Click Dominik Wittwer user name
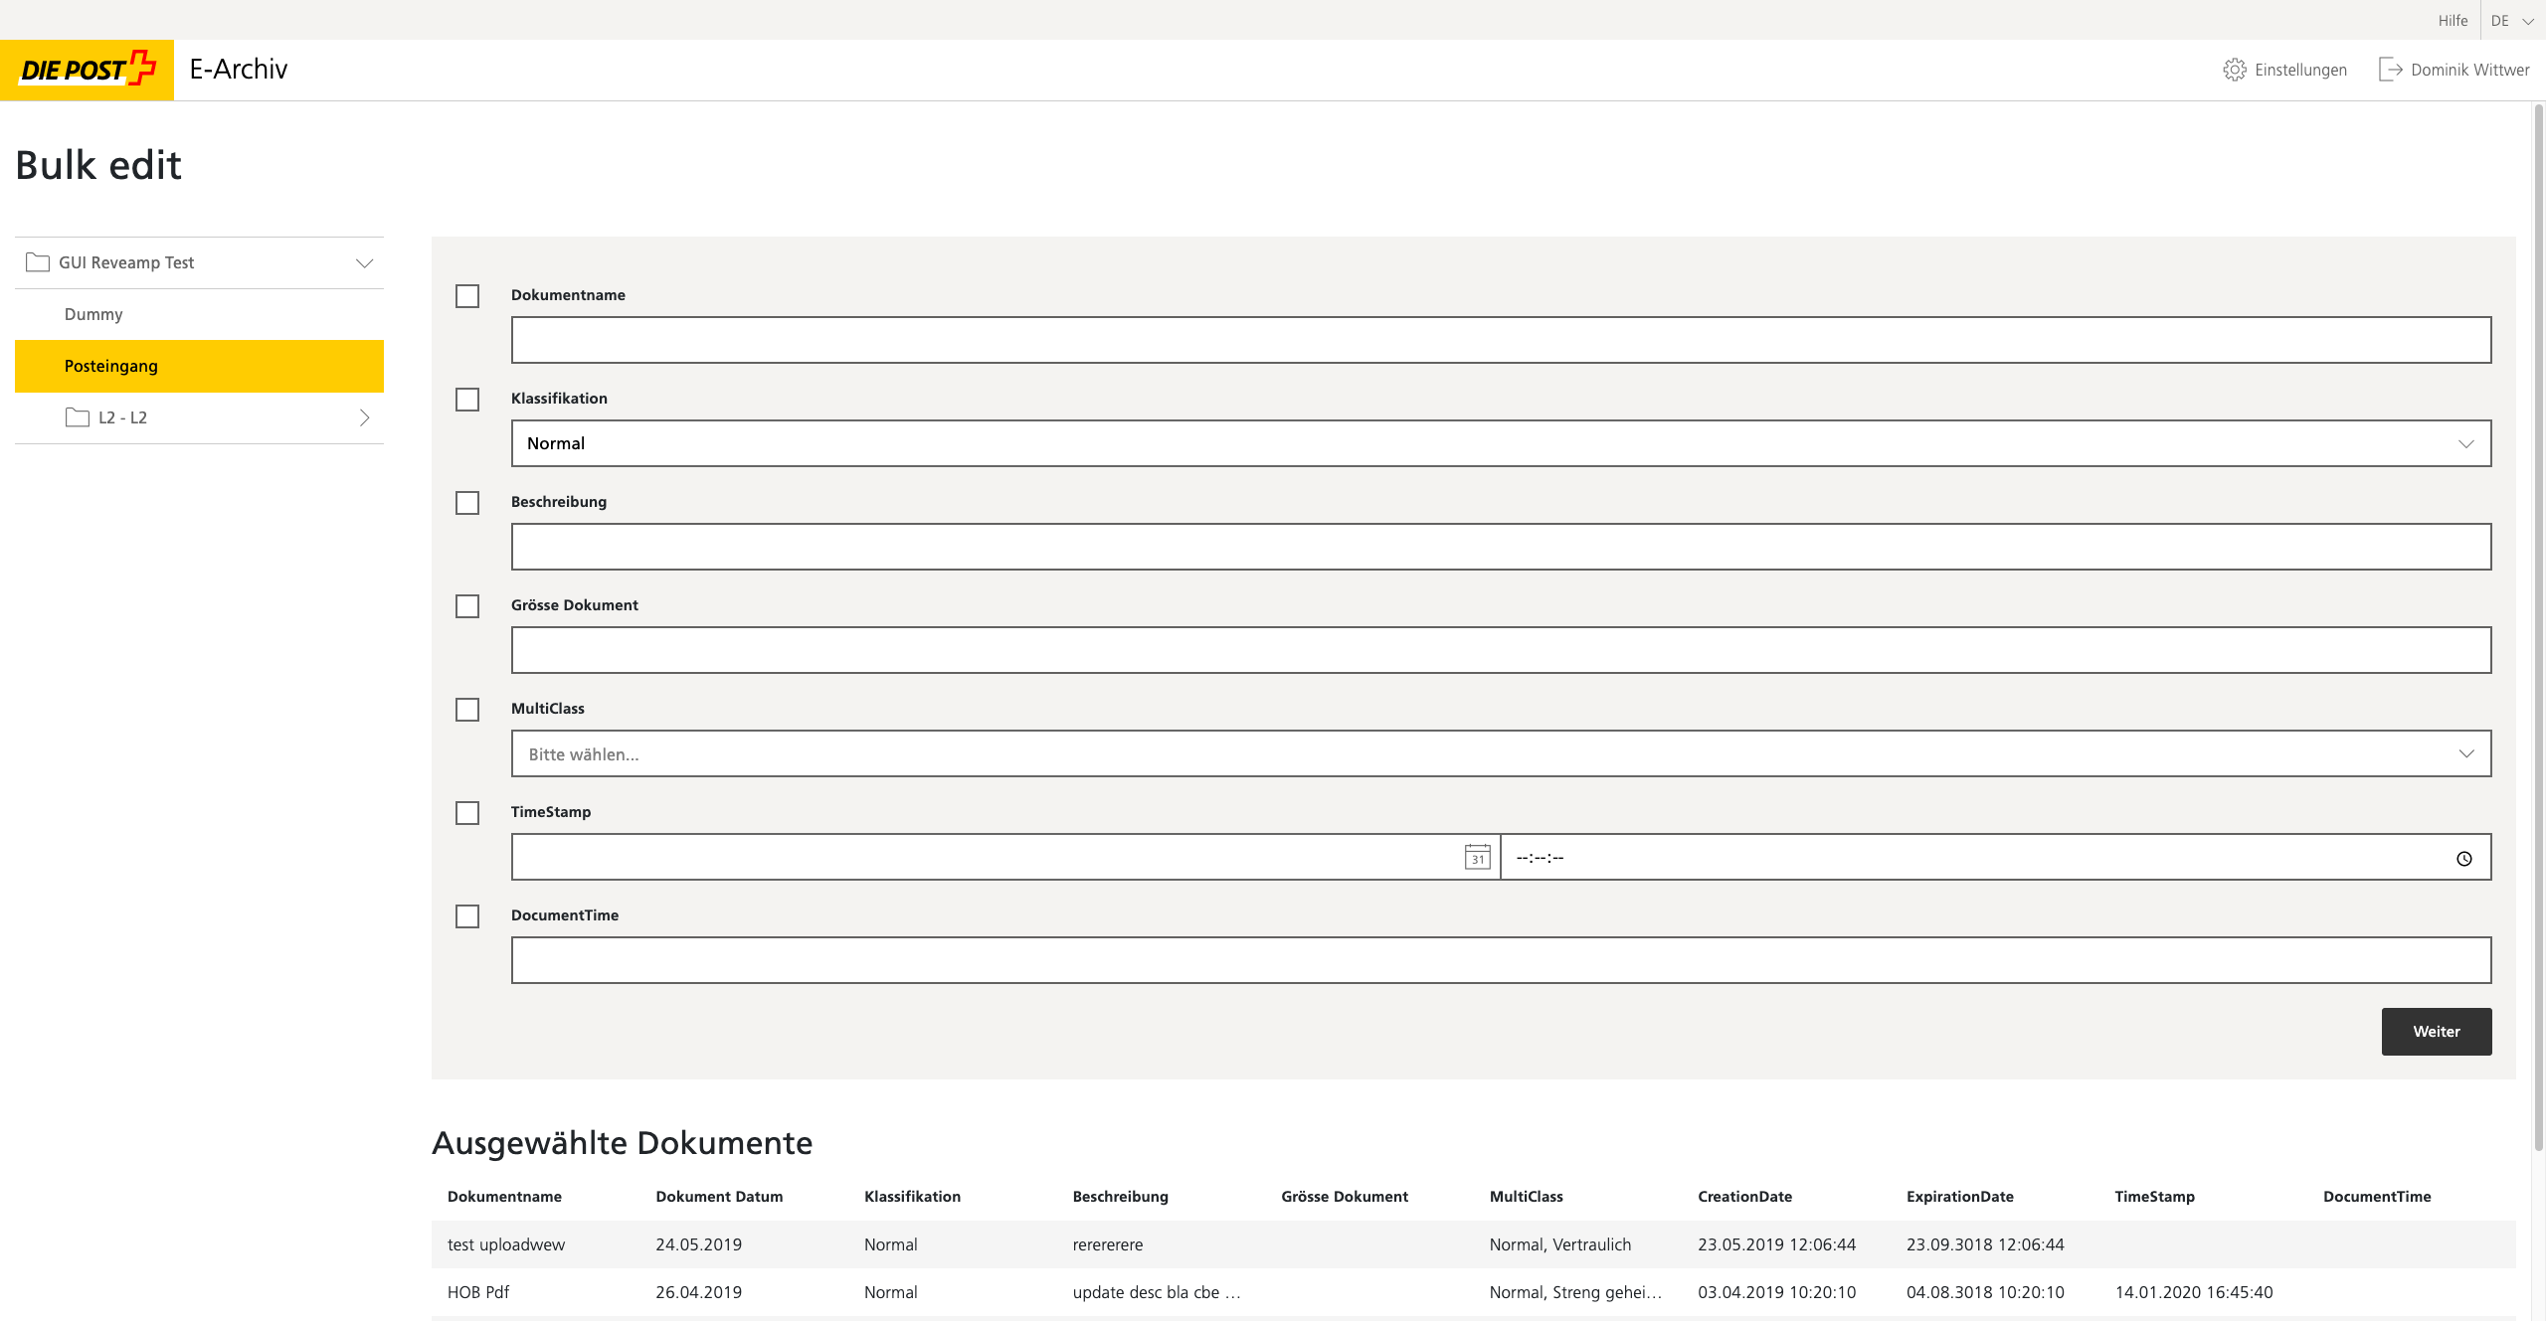The width and height of the screenshot is (2546, 1321). coord(2469,70)
